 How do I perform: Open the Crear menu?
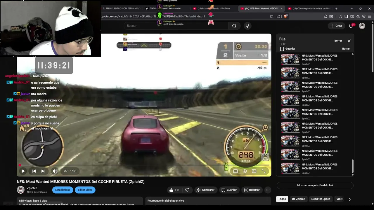336,26
